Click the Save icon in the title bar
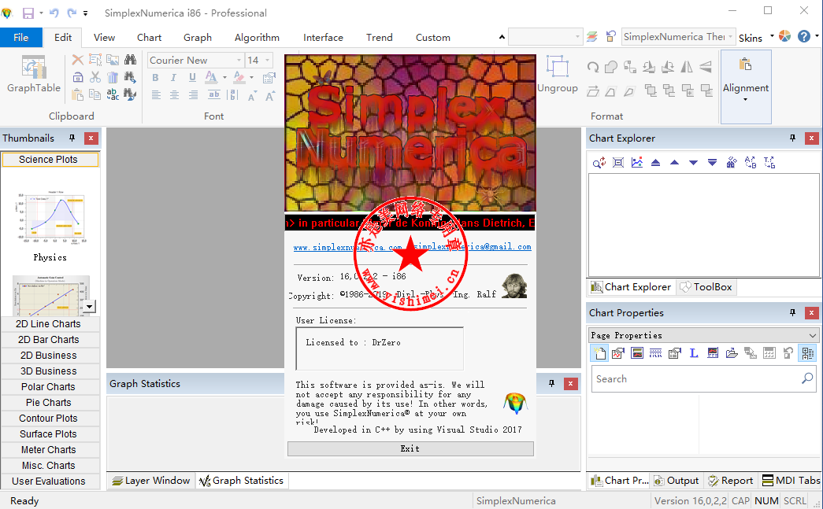 (28, 13)
